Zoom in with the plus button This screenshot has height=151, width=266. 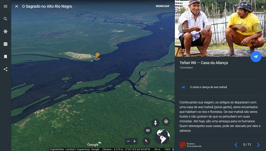click(134, 141)
